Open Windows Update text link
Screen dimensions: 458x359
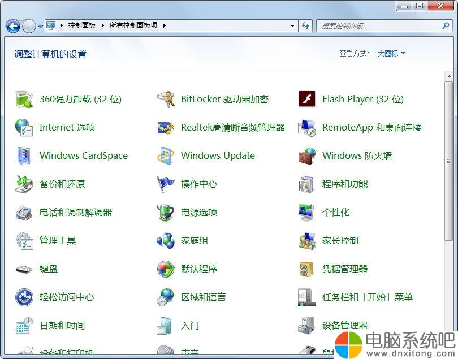tap(218, 155)
